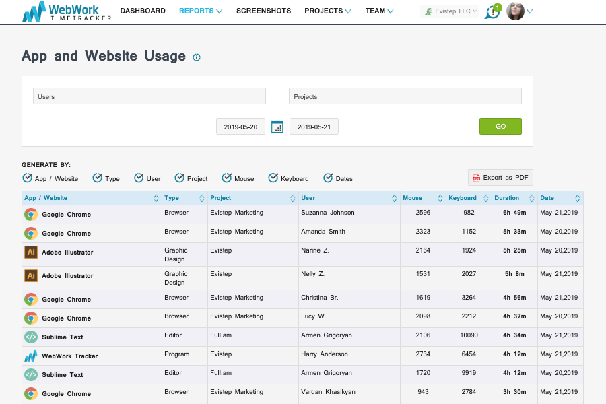Screen dimensions: 606x404
Task: Sort table by App / Website column
Action: point(156,198)
